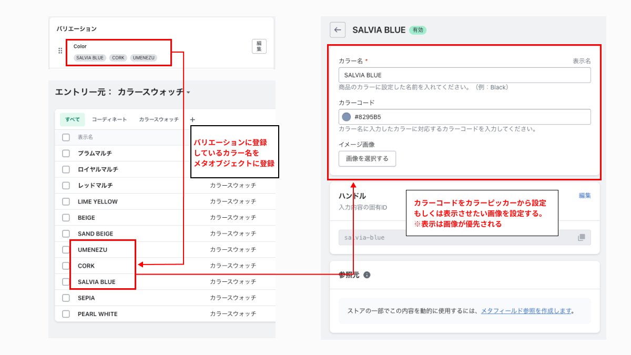Check the ロイヤルマルチ row checkbox

point(66,169)
